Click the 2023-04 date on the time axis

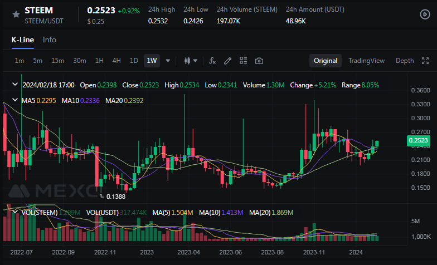click(188, 252)
